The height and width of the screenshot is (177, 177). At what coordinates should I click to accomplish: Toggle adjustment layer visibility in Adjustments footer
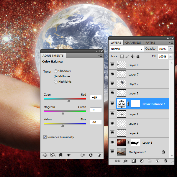[x=68, y=155]
